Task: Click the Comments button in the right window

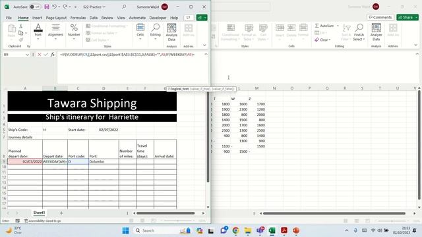Action: coord(380,17)
